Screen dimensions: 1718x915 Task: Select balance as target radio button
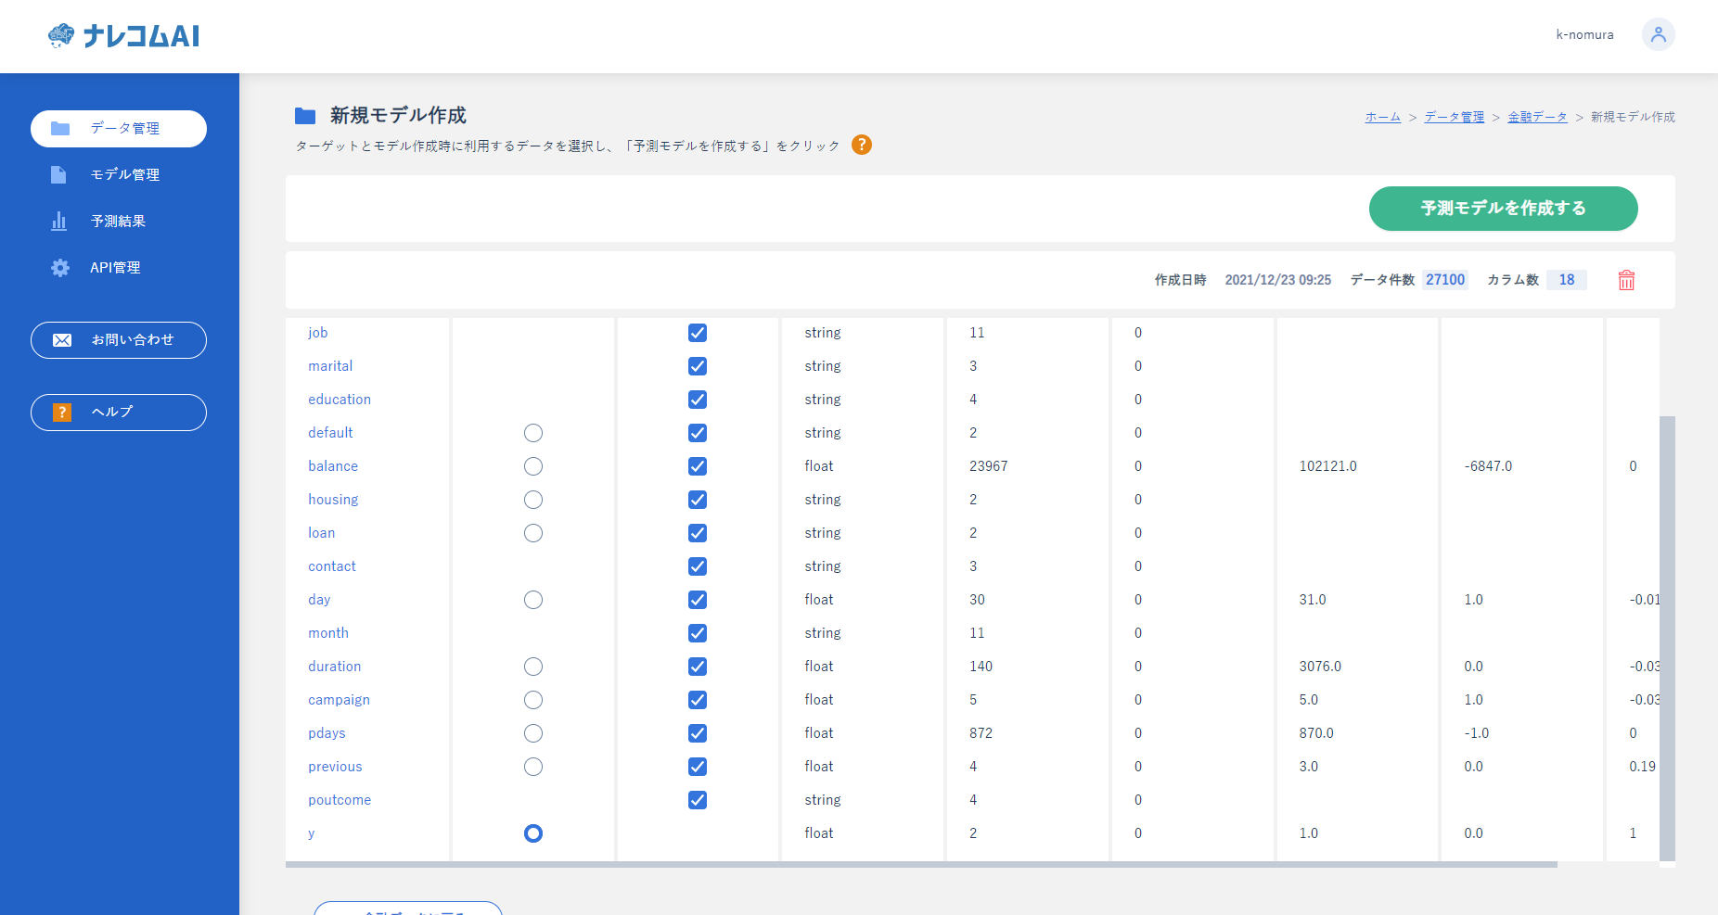pyautogui.click(x=533, y=466)
